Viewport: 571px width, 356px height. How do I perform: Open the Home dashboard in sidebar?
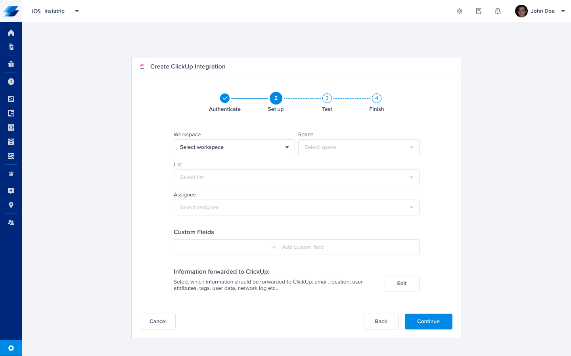(x=11, y=32)
